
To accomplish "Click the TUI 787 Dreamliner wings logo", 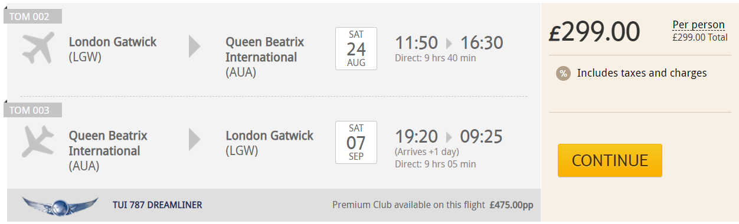I will pyautogui.click(x=60, y=206).
